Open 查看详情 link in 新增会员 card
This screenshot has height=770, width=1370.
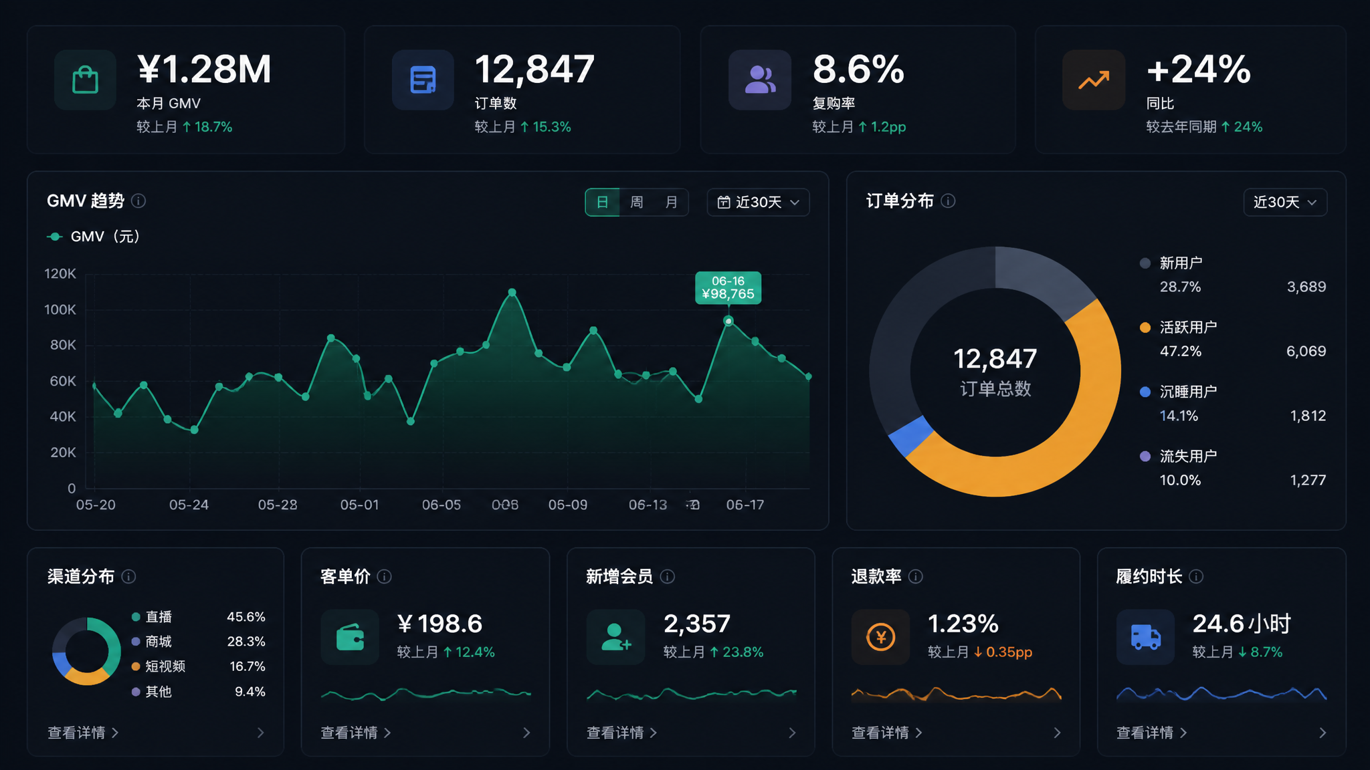(621, 733)
